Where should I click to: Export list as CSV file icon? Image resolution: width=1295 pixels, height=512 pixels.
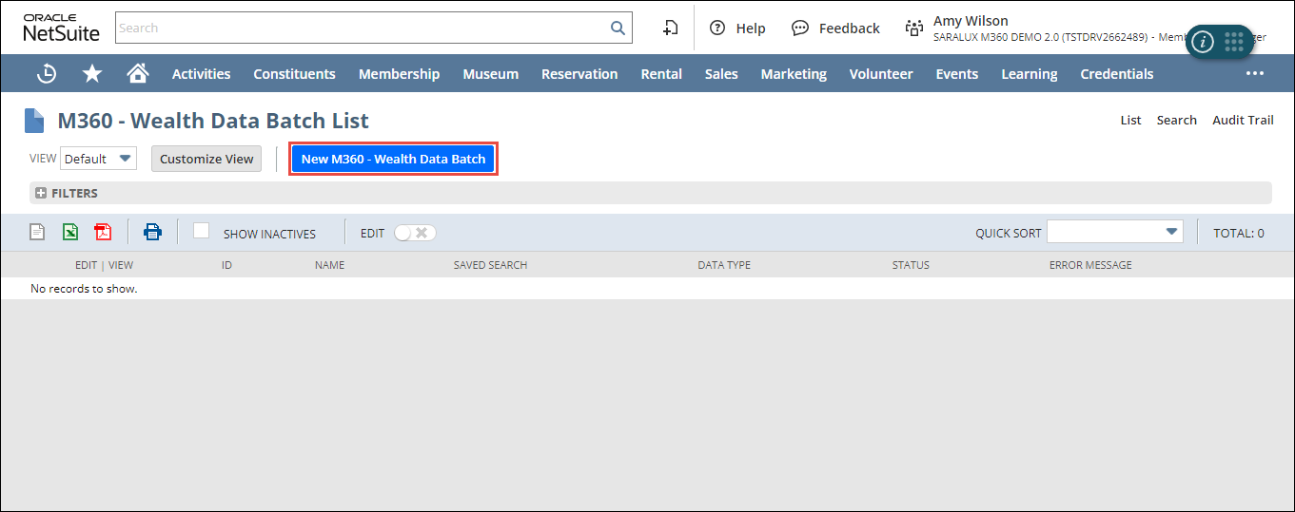37,232
